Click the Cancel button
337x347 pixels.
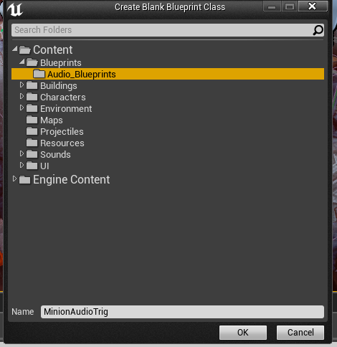point(300,333)
